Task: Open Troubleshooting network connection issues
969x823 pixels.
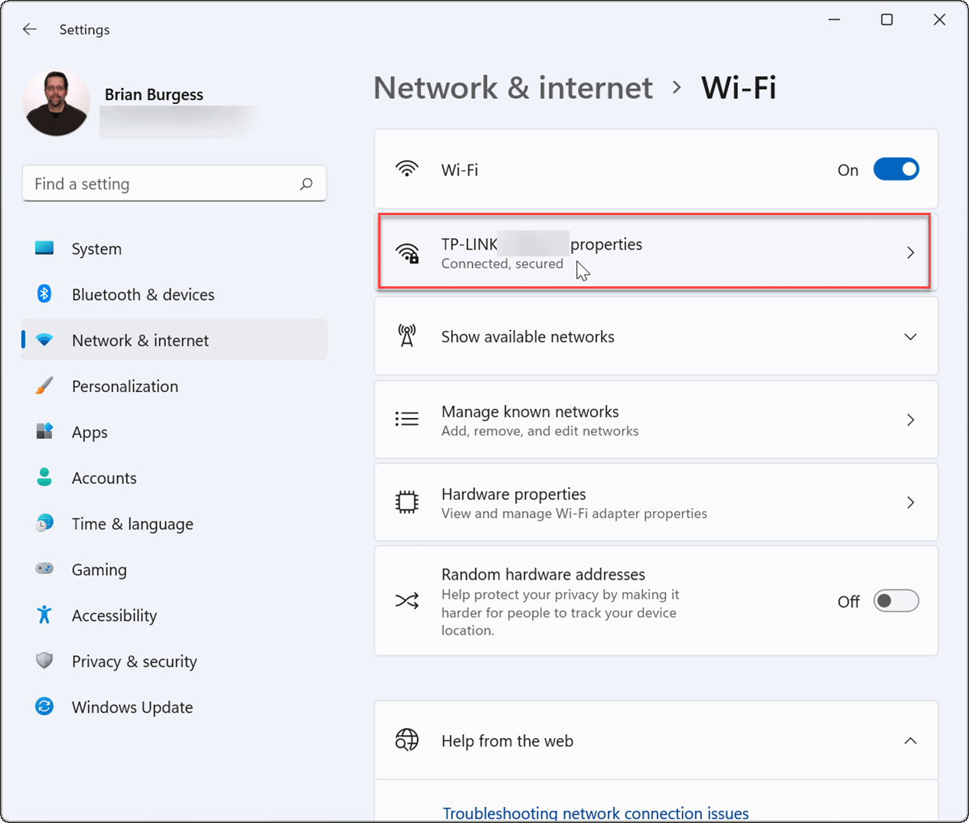Action: [x=595, y=813]
